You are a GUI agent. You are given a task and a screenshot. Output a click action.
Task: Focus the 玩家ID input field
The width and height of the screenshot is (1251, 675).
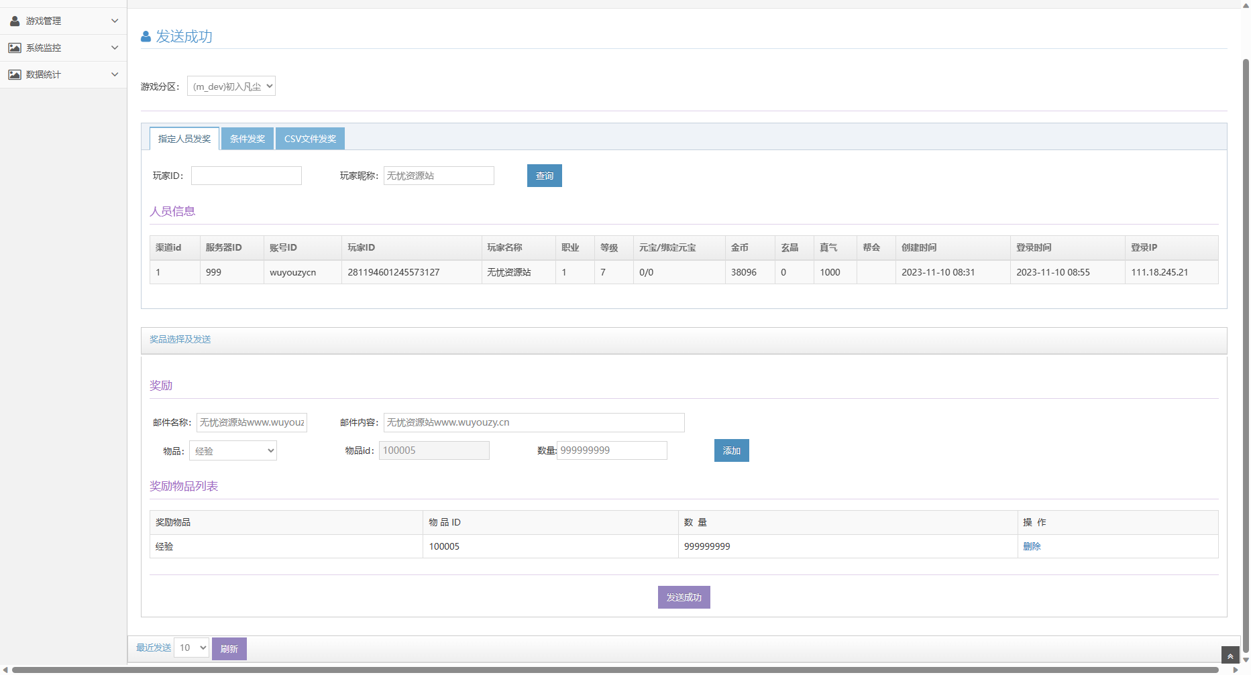(246, 176)
